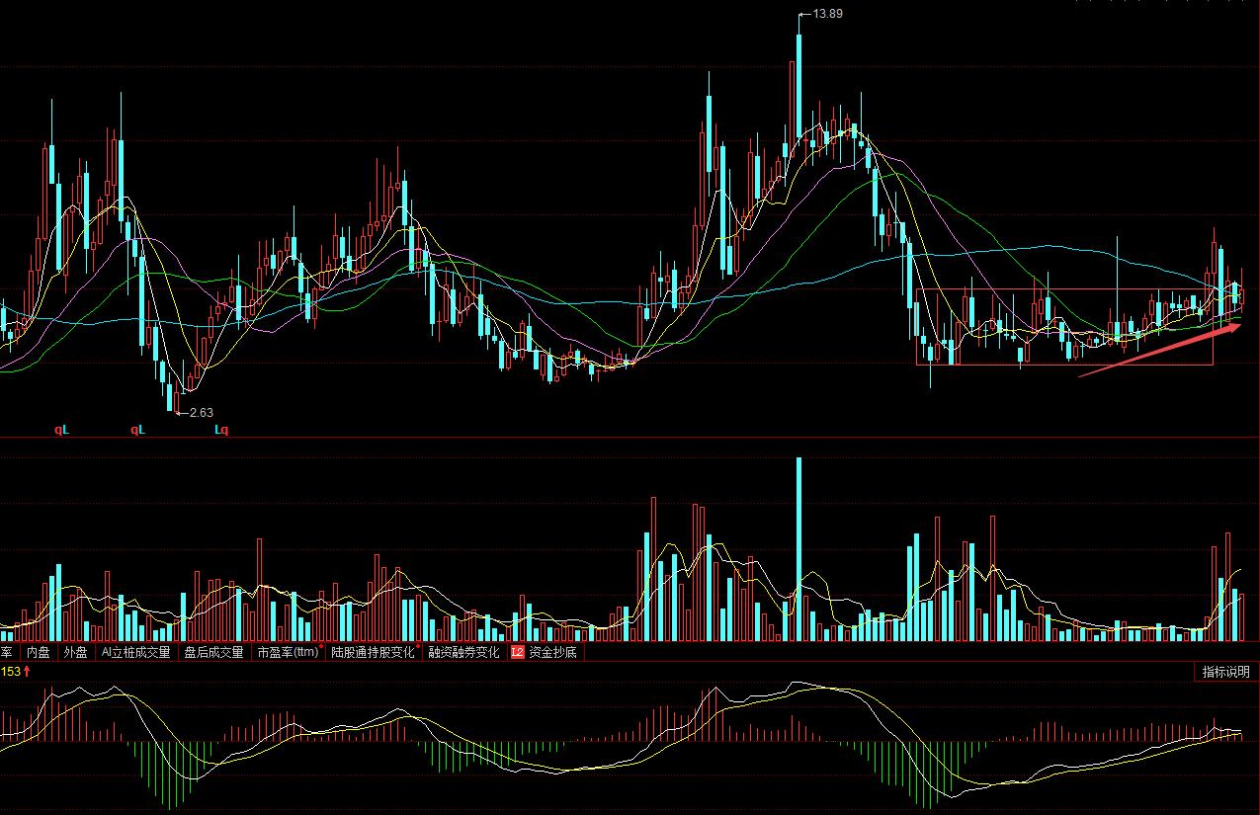
Task: Select the 盘后成交量 tab
Action: tap(213, 653)
